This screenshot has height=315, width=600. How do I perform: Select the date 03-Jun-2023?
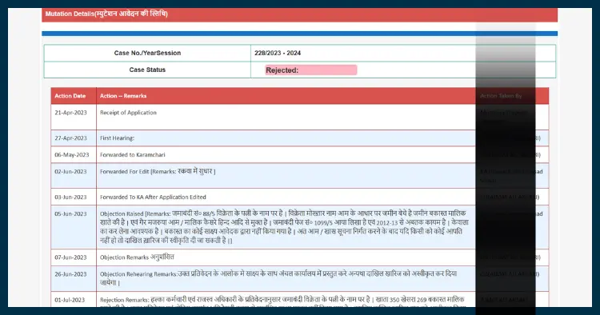tap(70, 197)
